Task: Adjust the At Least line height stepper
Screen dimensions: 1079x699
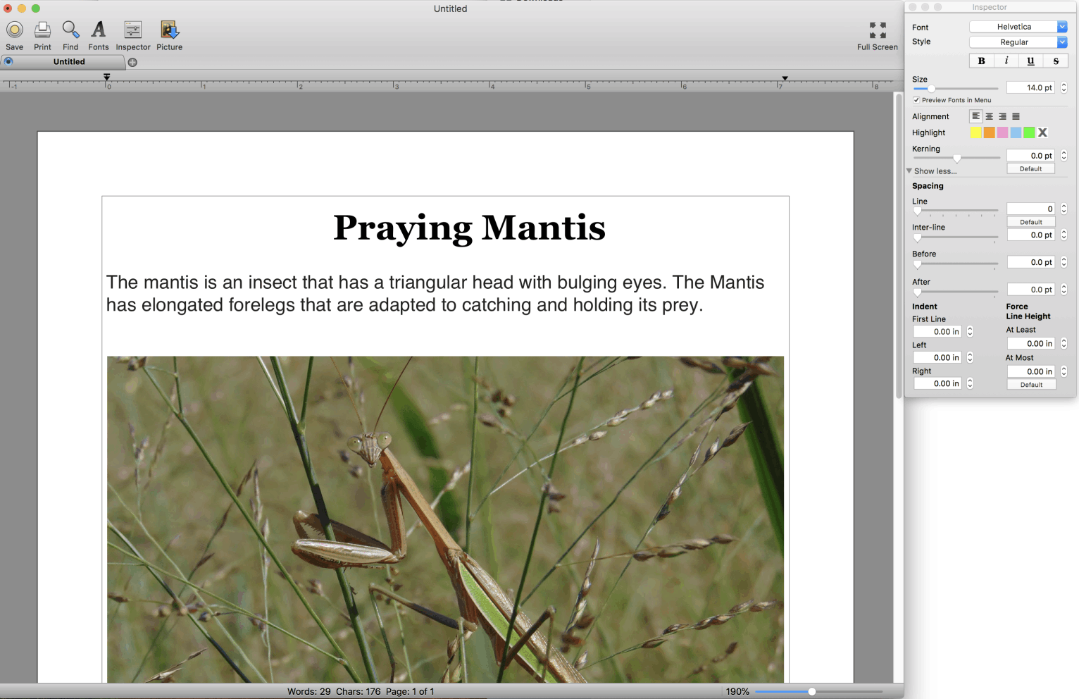Action: (1064, 343)
